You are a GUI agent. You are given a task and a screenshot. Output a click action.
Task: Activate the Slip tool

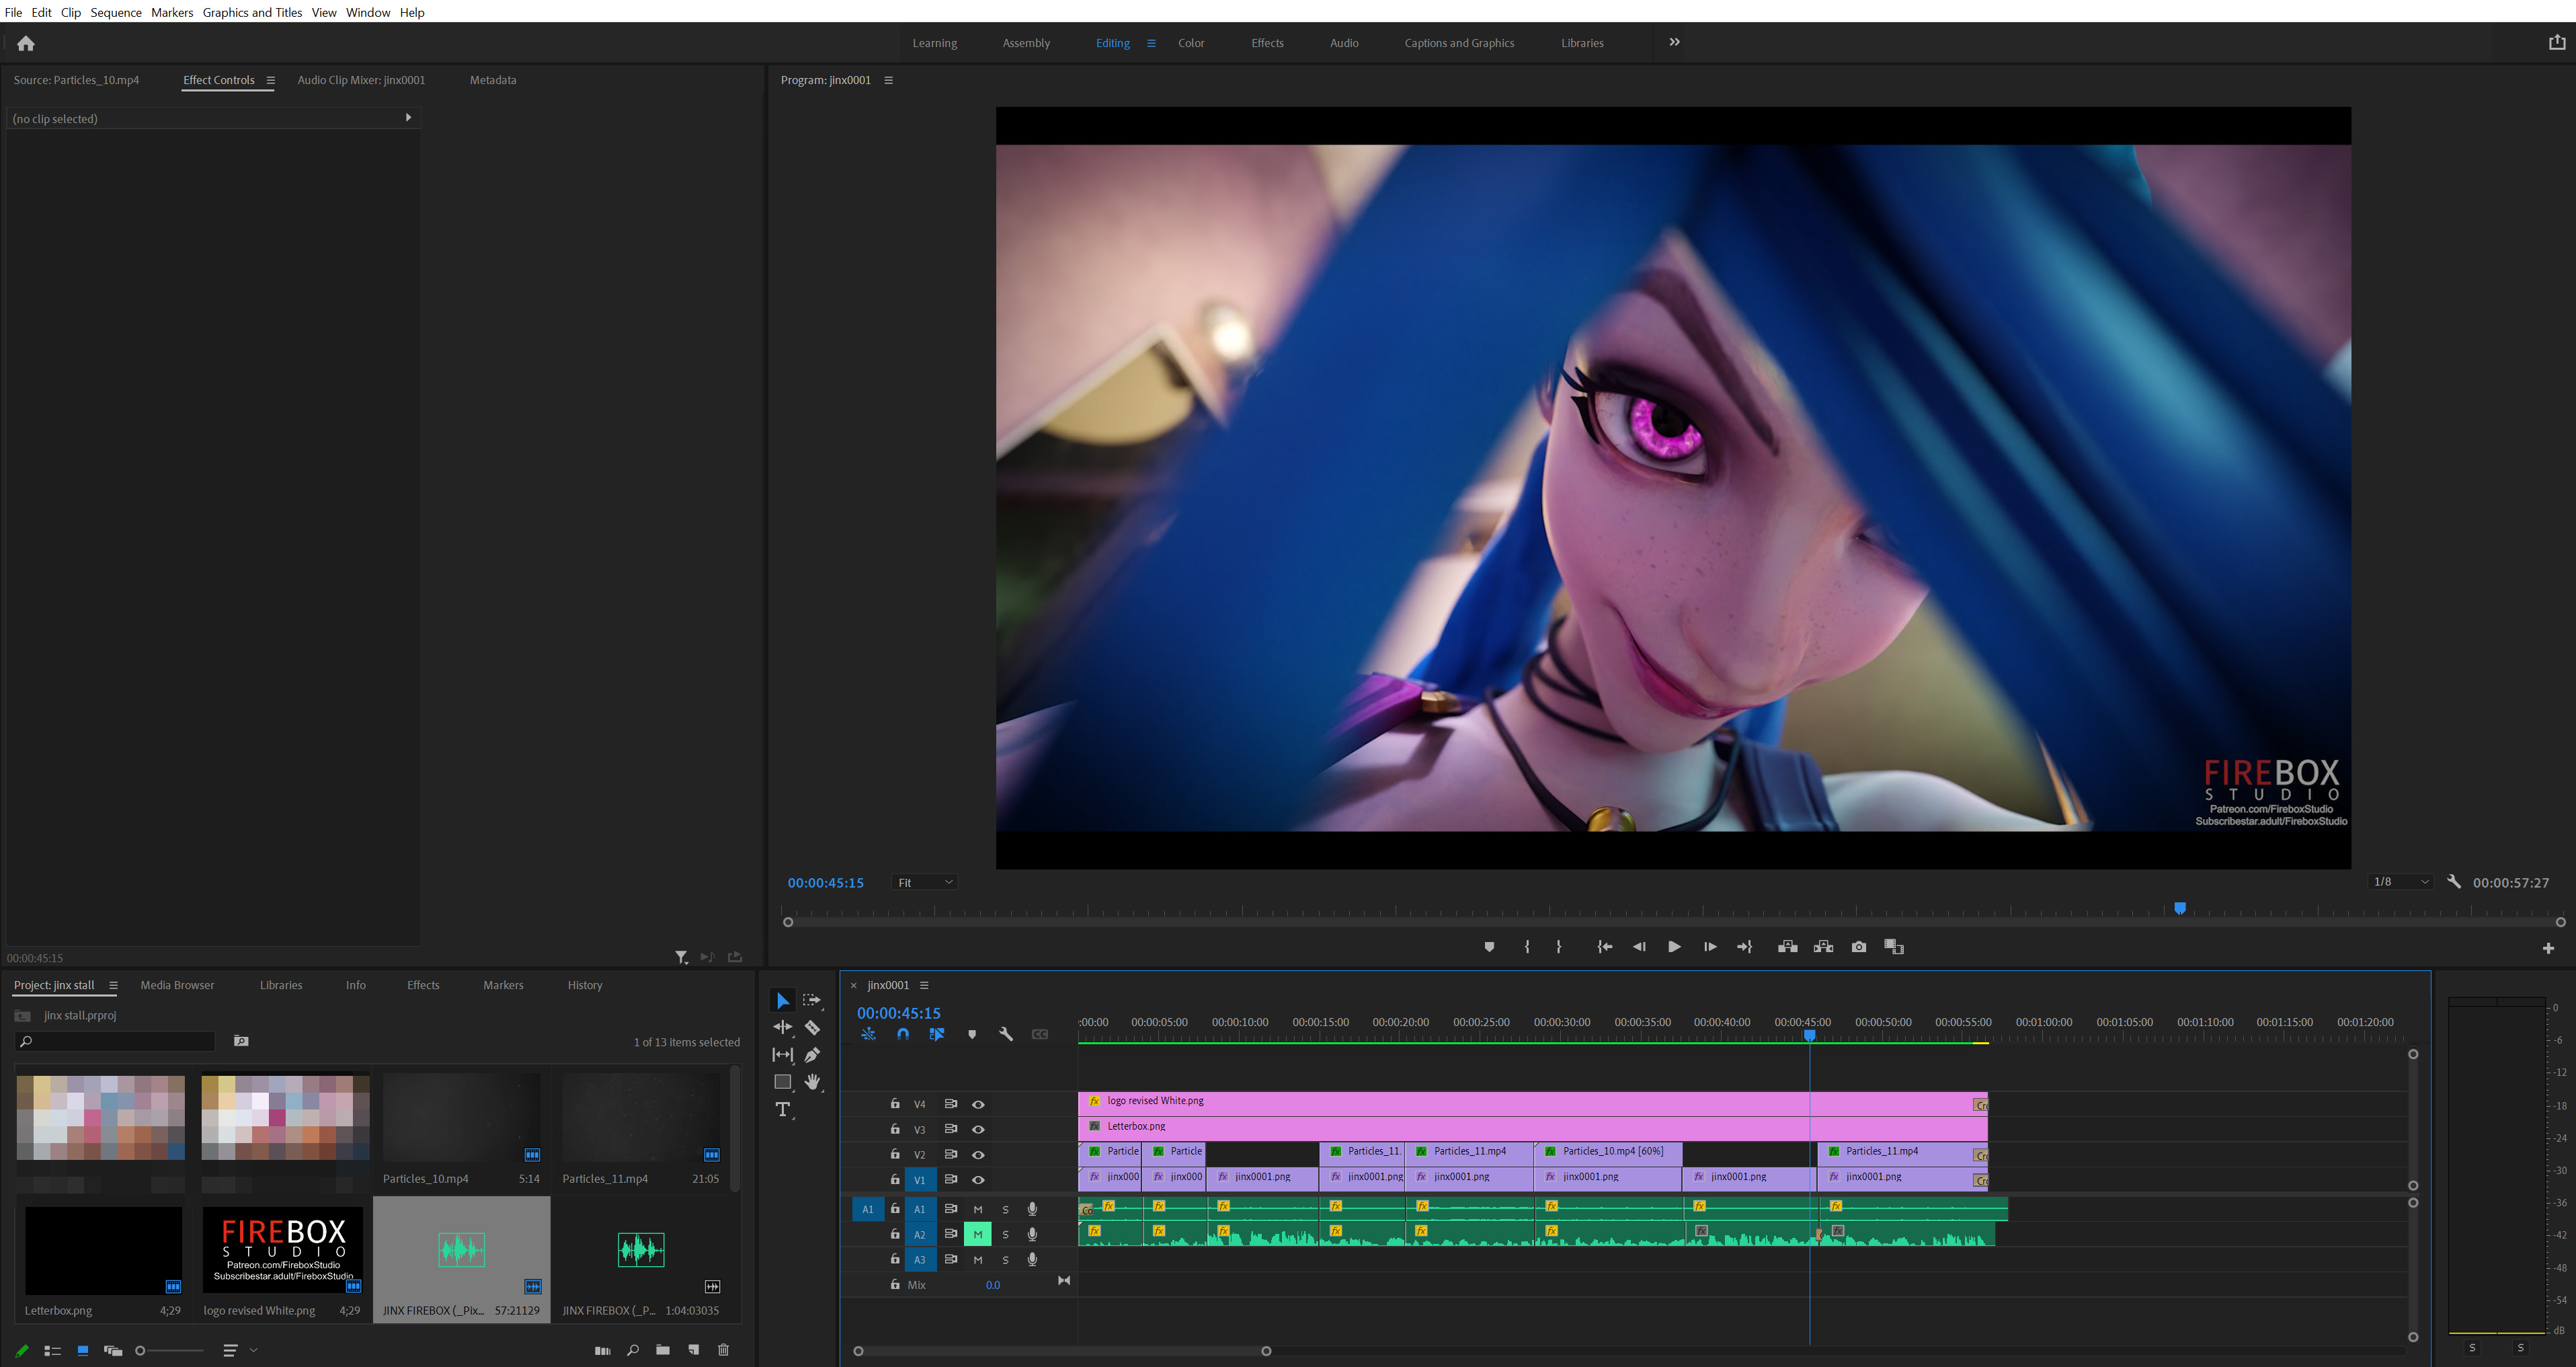pos(783,1054)
